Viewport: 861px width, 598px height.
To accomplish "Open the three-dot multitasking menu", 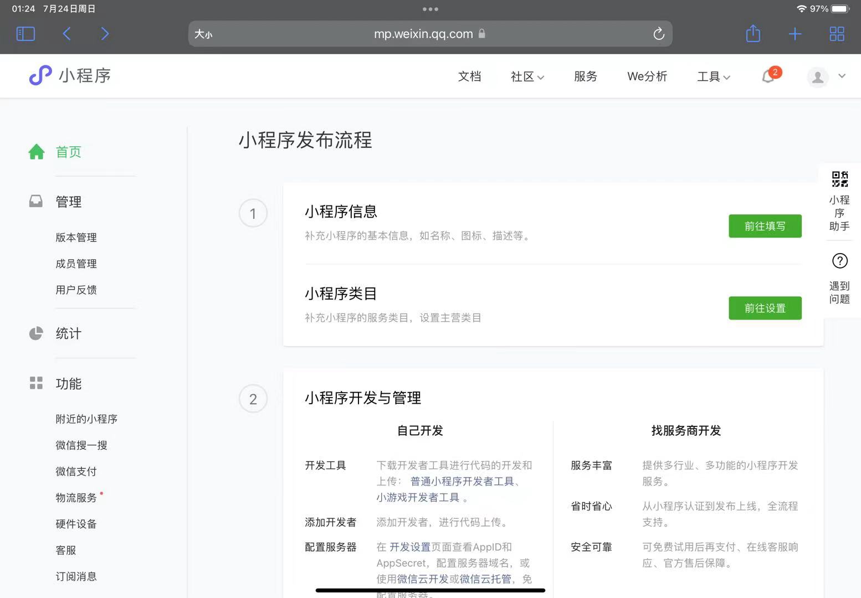I will 430,9.
